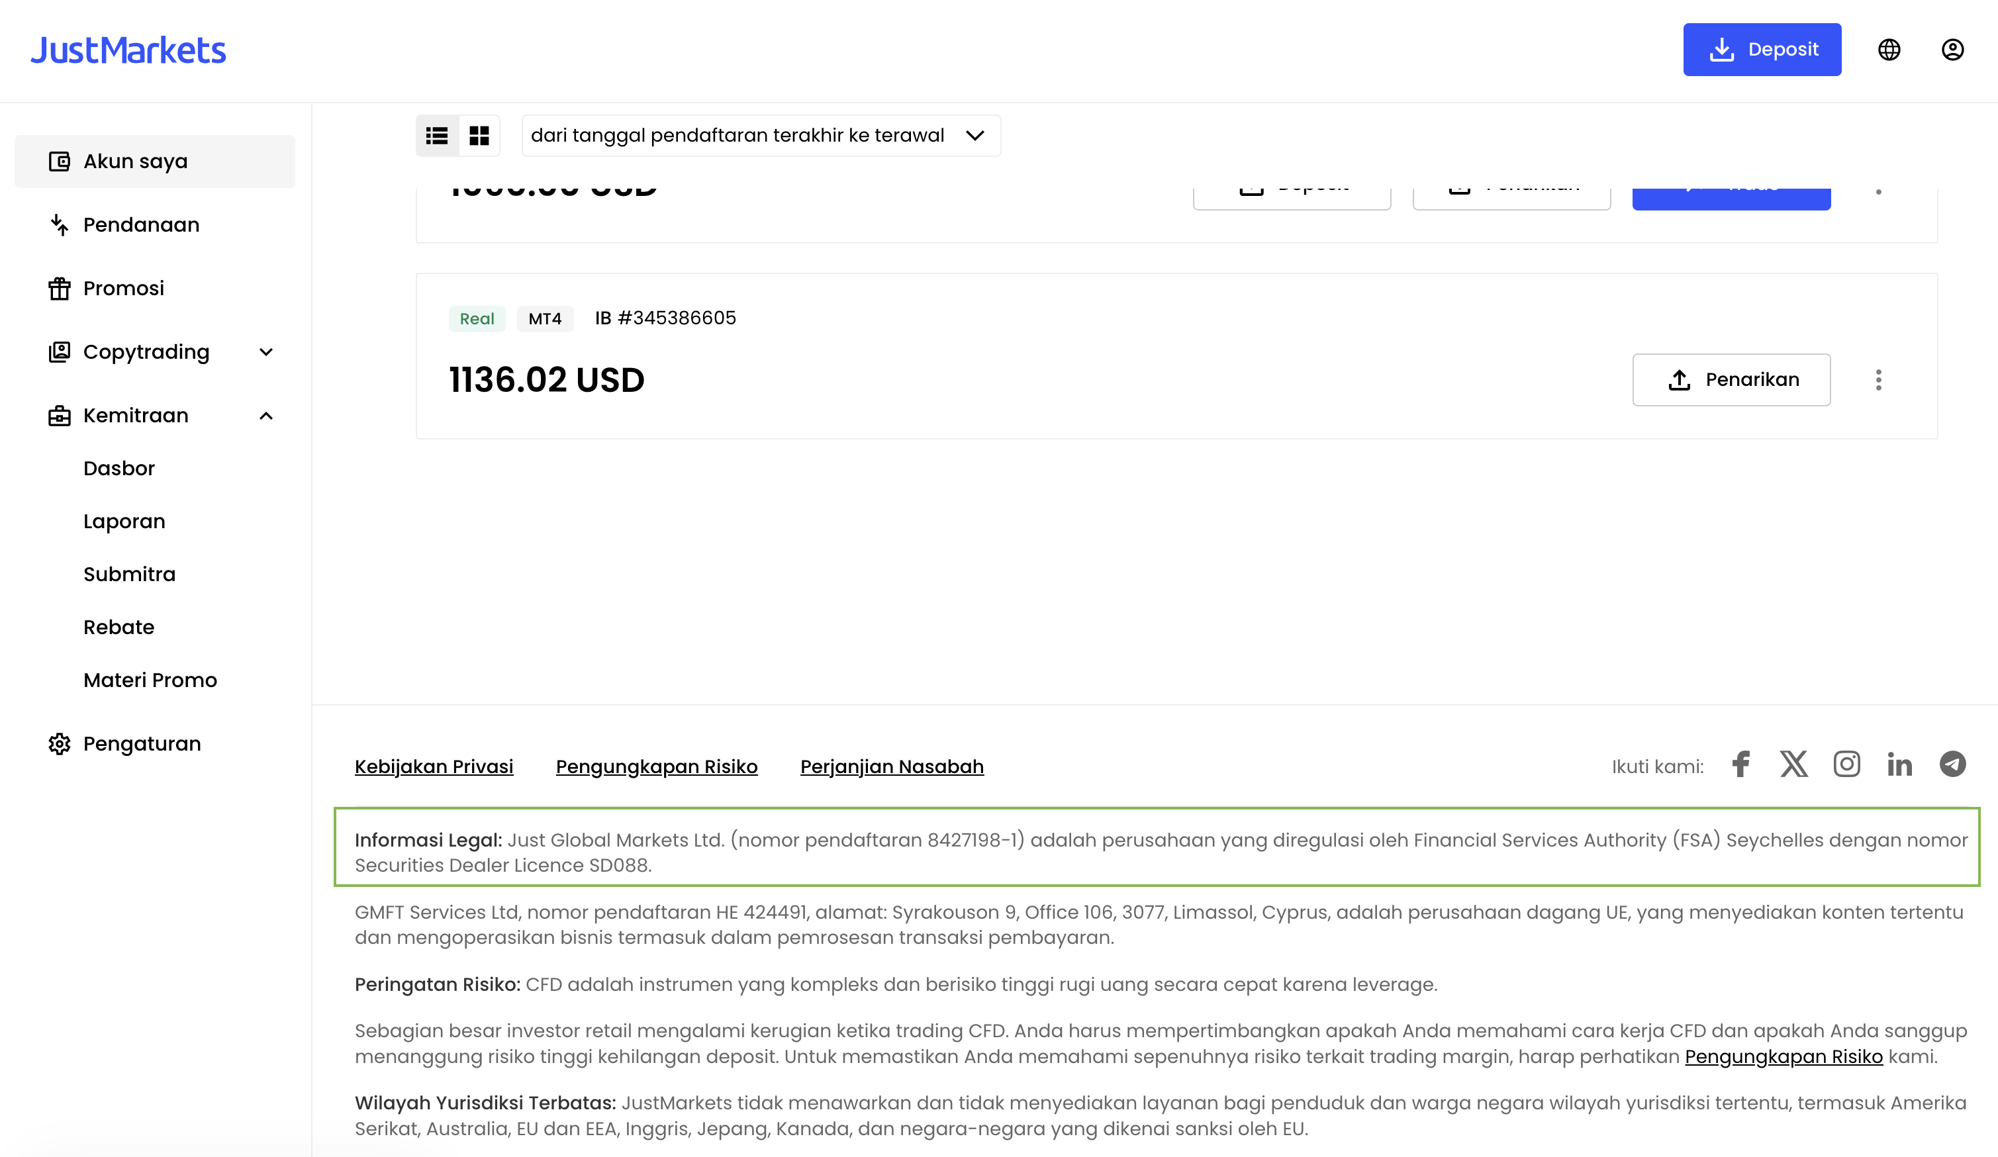Image resolution: width=1998 pixels, height=1157 pixels.
Task: Open the Pengungkapan Risiko footer link
Action: pos(657,766)
